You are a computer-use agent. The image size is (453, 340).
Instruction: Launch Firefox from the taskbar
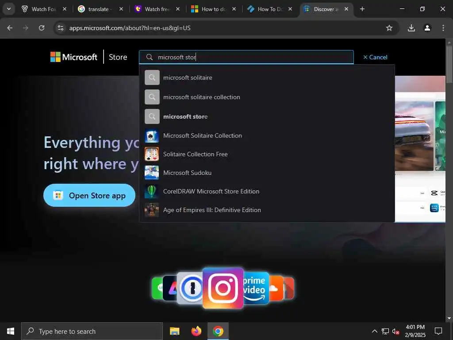point(196,331)
